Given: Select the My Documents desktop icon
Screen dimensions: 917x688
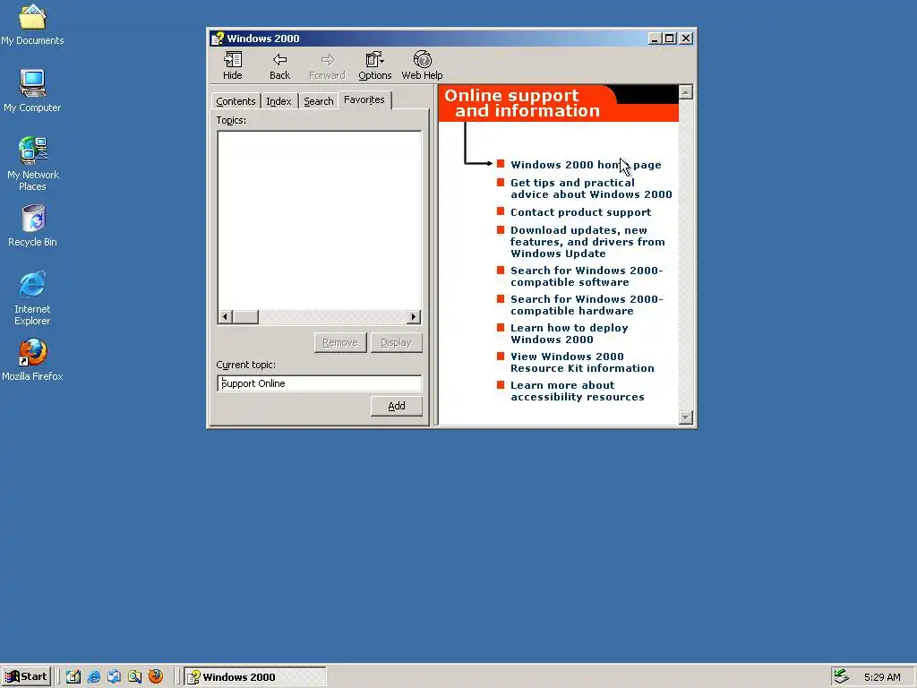Looking at the screenshot, I should click(32, 24).
